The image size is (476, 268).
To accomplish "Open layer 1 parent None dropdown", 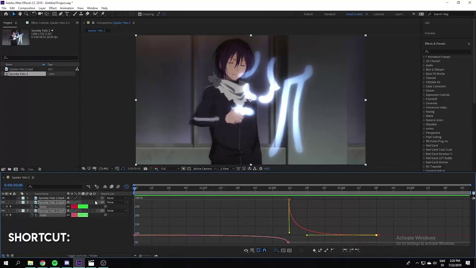I will [116, 198].
